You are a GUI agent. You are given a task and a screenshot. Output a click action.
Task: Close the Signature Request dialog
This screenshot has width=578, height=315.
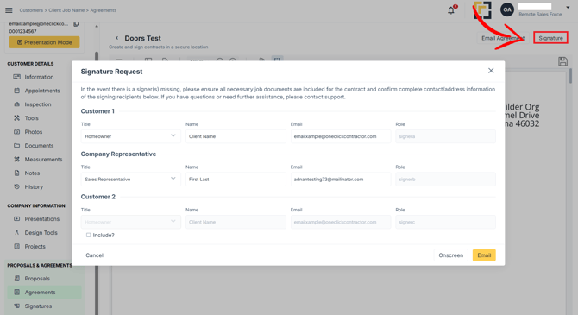[491, 71]
